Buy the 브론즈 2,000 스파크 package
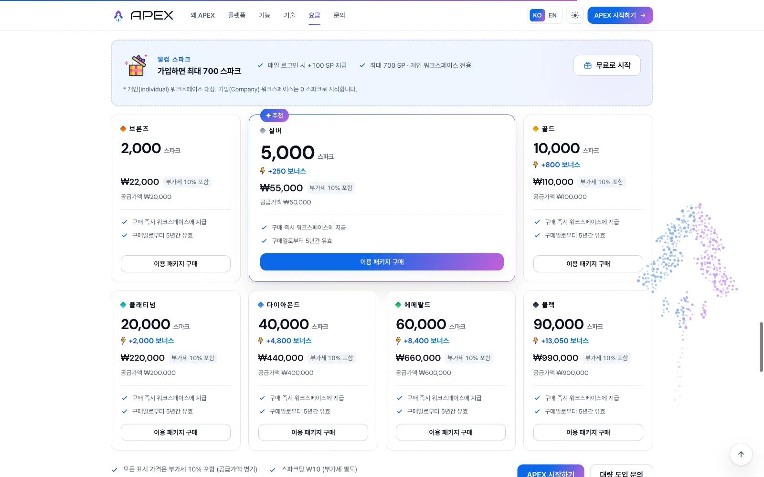The width and height of the screenshot is (764, 477). pyautogui.click(x=176, y=264)
